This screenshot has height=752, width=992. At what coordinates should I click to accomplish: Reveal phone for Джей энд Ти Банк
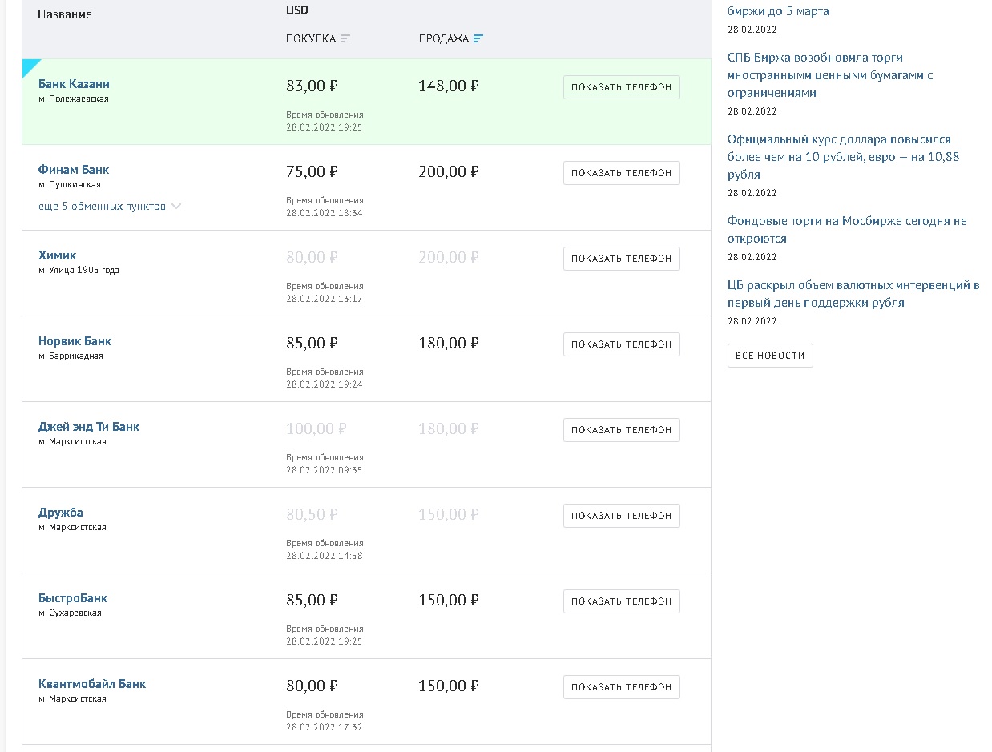click(621, 430)
